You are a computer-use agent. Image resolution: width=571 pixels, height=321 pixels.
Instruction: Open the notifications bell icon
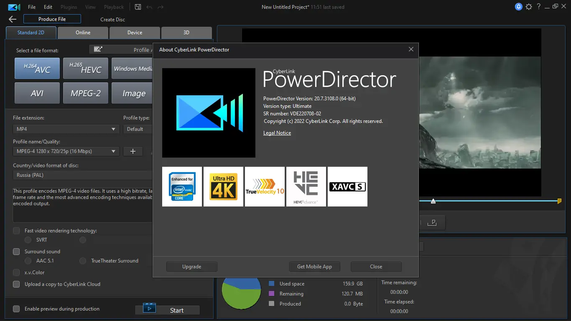tap(519, 7)
